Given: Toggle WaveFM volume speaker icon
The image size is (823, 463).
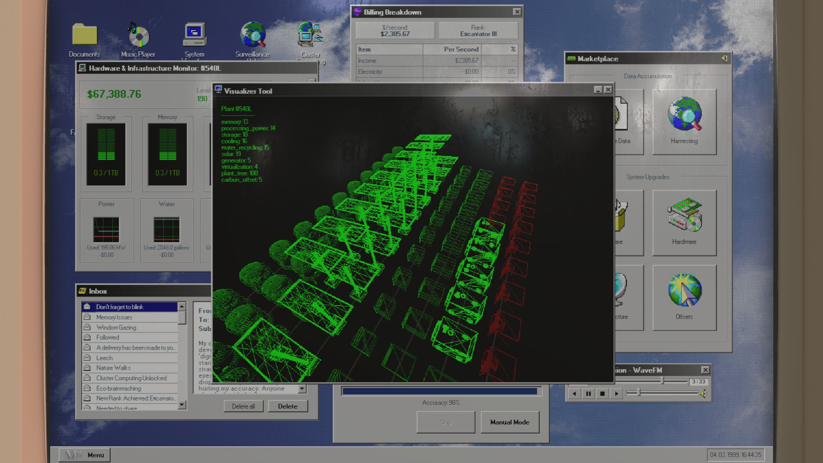Looking at the screenshot, I should [x=703, y=394].
